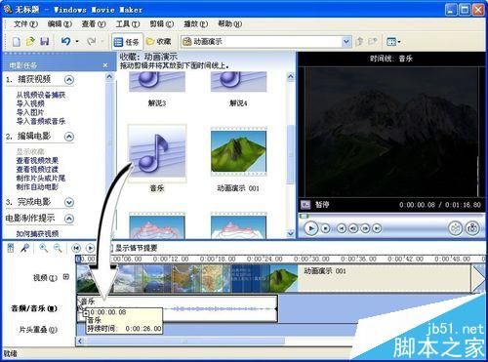Collapse the 电影制作提示 section

[x=69, y=219]
